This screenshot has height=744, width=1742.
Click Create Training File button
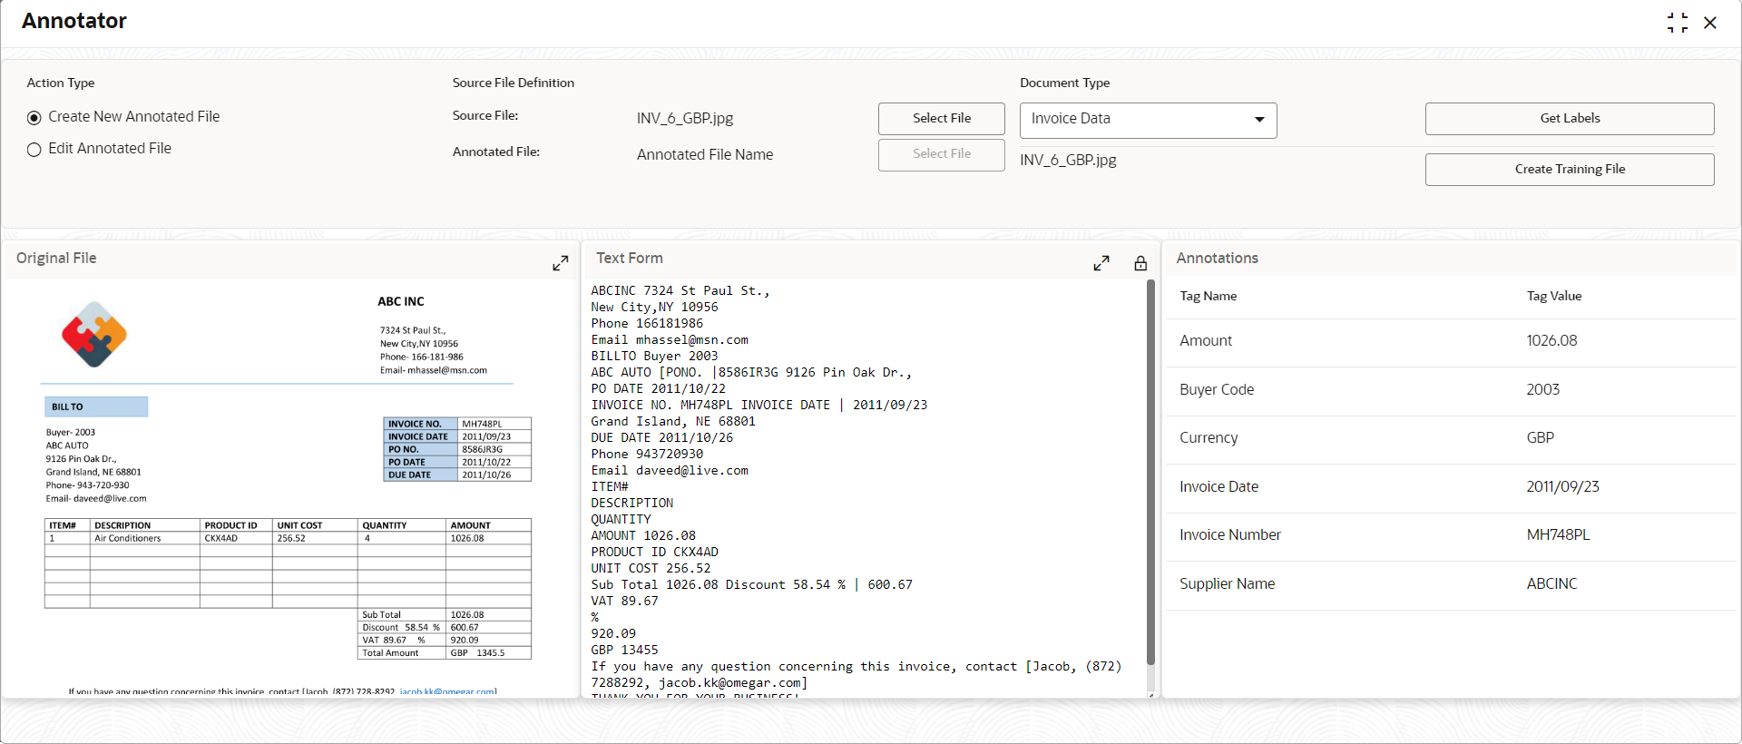coord(1570,170)
